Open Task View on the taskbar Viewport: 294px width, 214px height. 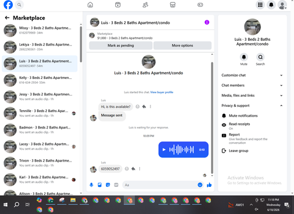(28, 205)
